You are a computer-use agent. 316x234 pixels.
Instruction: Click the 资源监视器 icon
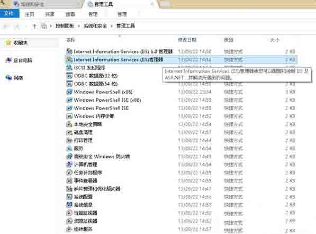click(x=69, y=221)
